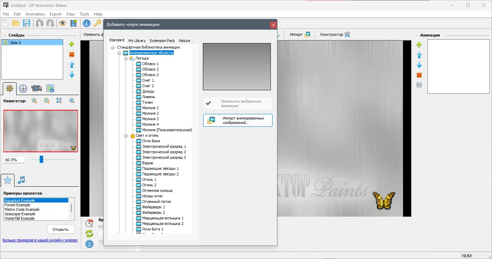This screenshot has width=492, height=259.
Task: Click the 60.5% zoom field
Action: click(x=14, y=160)
